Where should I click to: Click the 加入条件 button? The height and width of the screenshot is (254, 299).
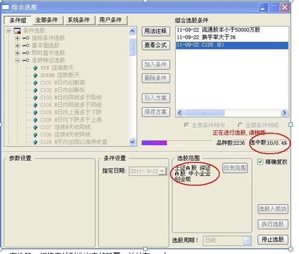pos(156,64)
